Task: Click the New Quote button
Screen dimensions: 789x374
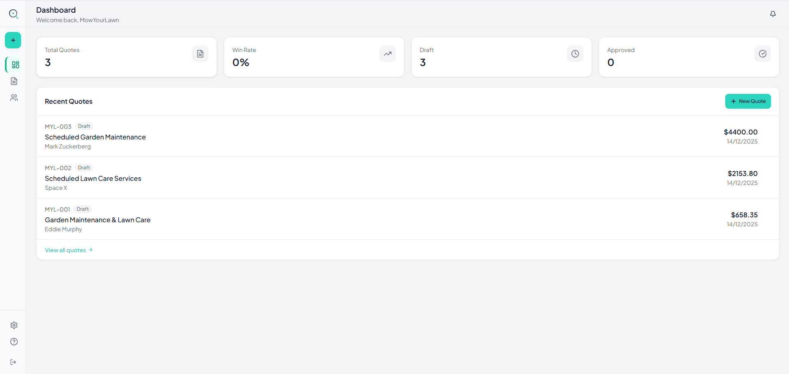Action: (x=748, y=101)
